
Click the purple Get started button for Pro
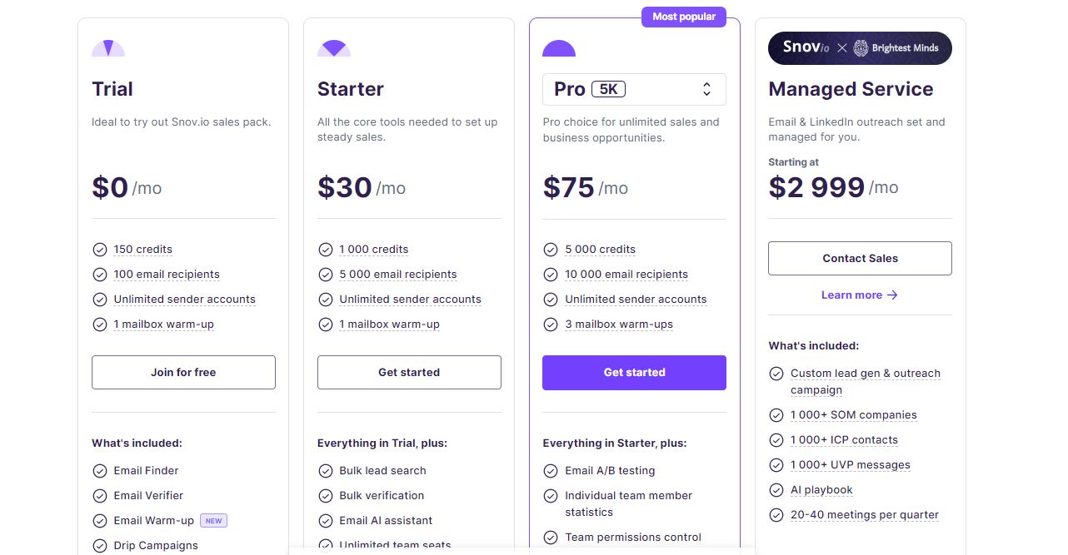[634, 372]
